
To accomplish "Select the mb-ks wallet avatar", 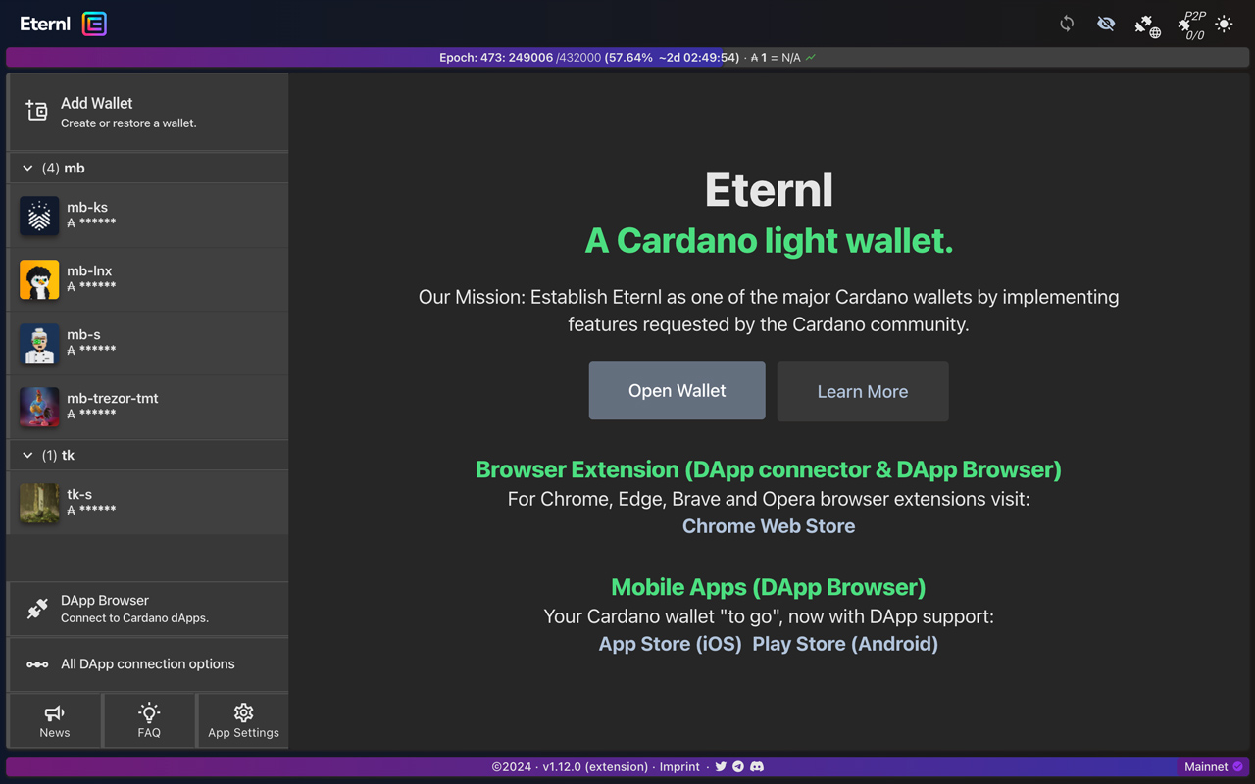I will pyautogui.click(x=39, y=216).
